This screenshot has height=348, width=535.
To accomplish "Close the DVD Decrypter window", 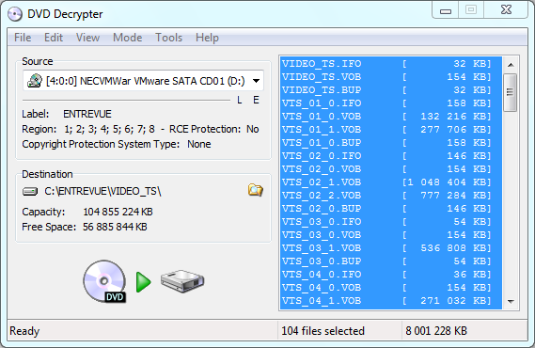I will pyautogui.click(x=507, y=9).
